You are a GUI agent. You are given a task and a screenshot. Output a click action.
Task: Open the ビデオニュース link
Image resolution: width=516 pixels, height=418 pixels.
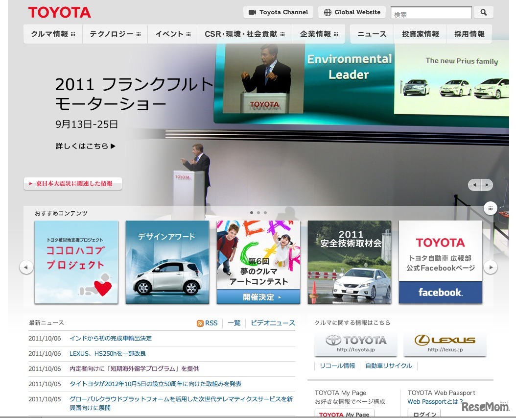pyautogui.click(x=273, y=323)
